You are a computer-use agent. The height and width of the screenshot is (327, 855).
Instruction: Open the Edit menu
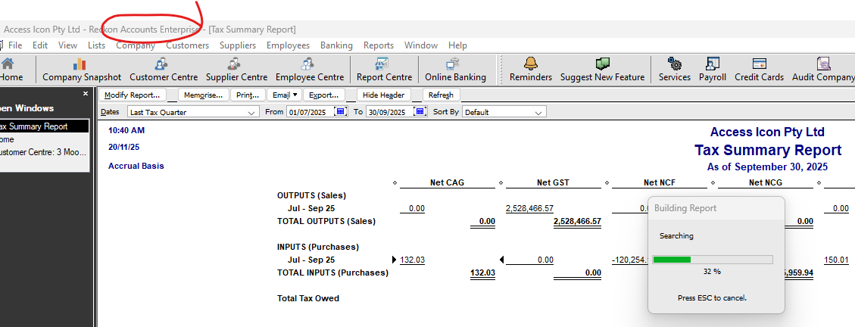coord(40,45)
